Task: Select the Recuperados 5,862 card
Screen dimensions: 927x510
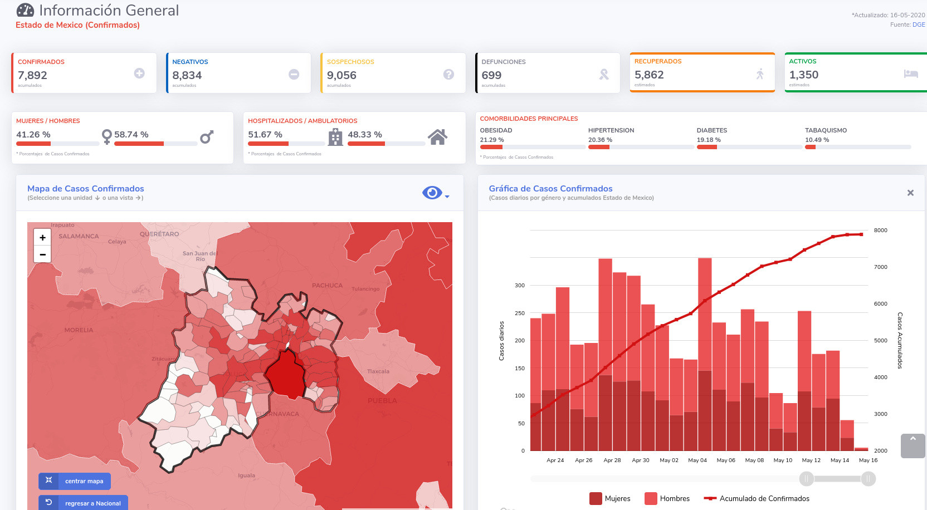Action: [x=702, y=72]
